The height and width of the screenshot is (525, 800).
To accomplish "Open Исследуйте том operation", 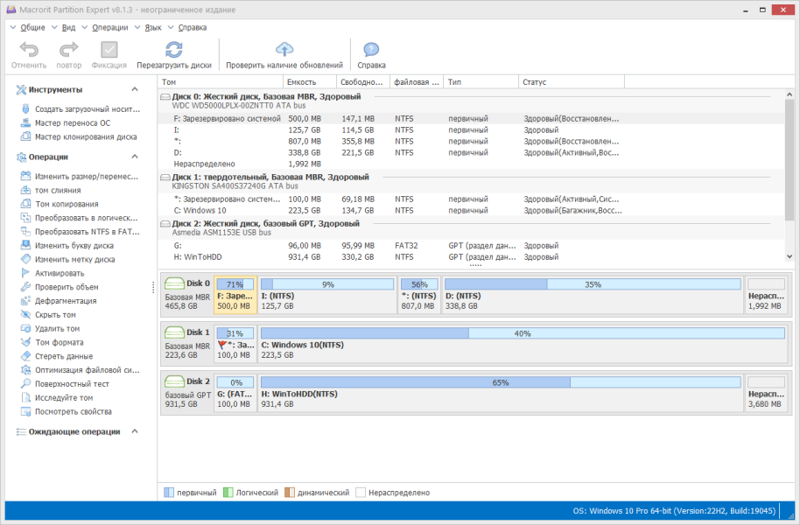I will pyautogui.click(x=64, y=397).
